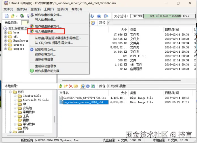This screenshot has height=143, width=197.
Task: Open the 文件(F) menu
Action: coord(8,9)
